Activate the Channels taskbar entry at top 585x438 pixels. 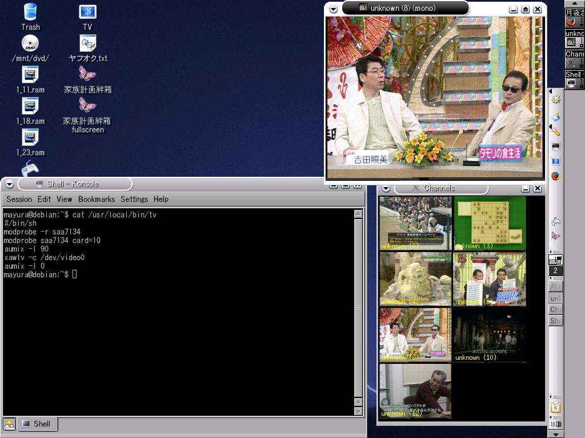point(575,59)
